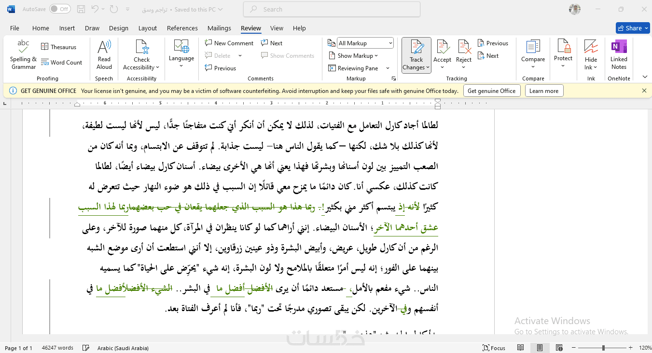The height and width of the screenshot is (353, 652).
Task: Click the Word application icon in the title bar
Action: [x=11, y=9]
